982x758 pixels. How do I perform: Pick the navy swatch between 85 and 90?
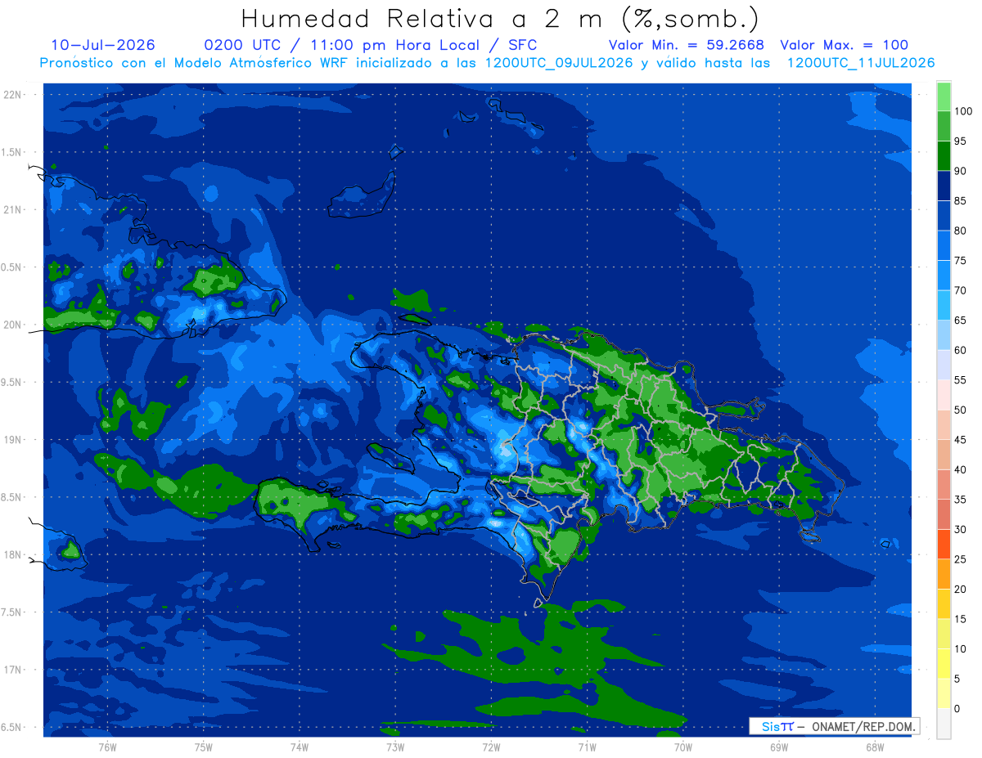point(944,186)
